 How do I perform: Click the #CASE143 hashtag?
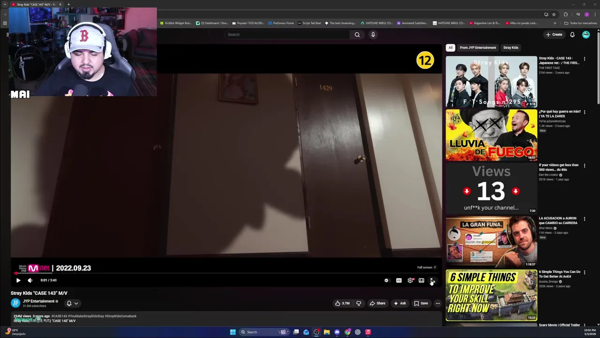point(59,316)
